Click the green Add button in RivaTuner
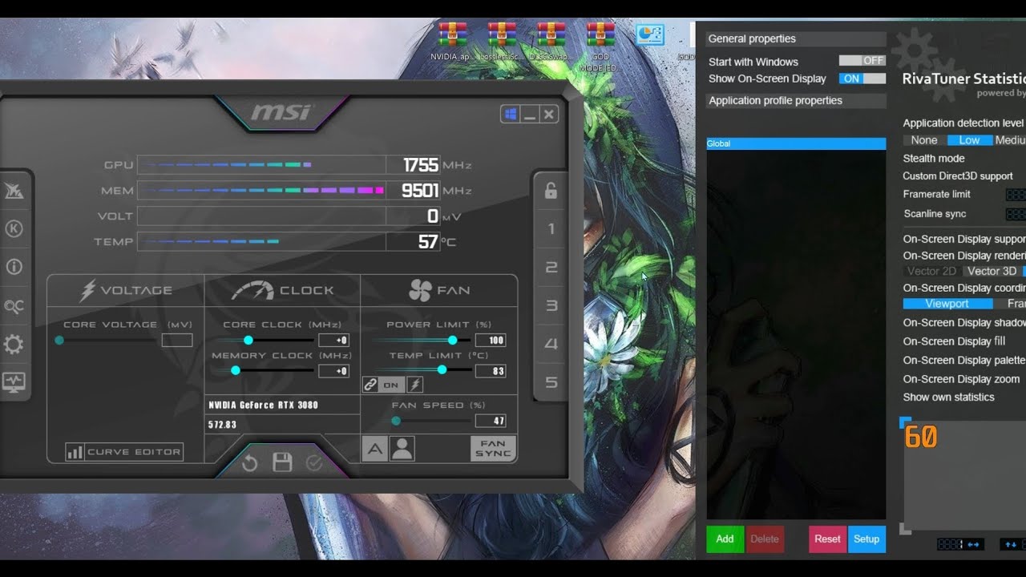Viewport: 1026px width, 577px height. 725,539
